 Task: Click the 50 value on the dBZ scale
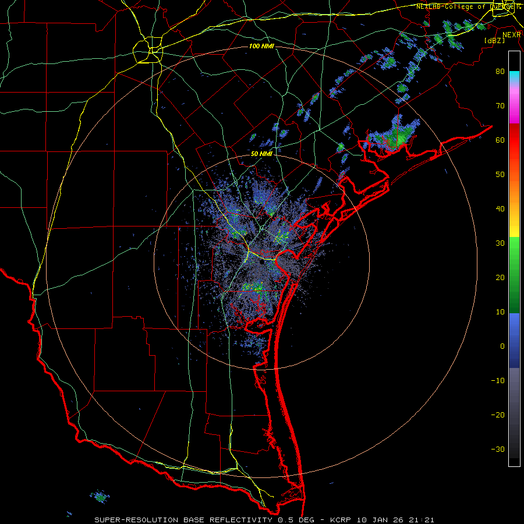click(500, 175)
